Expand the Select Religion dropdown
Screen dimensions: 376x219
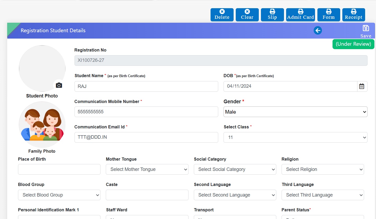tap(322, 169)
